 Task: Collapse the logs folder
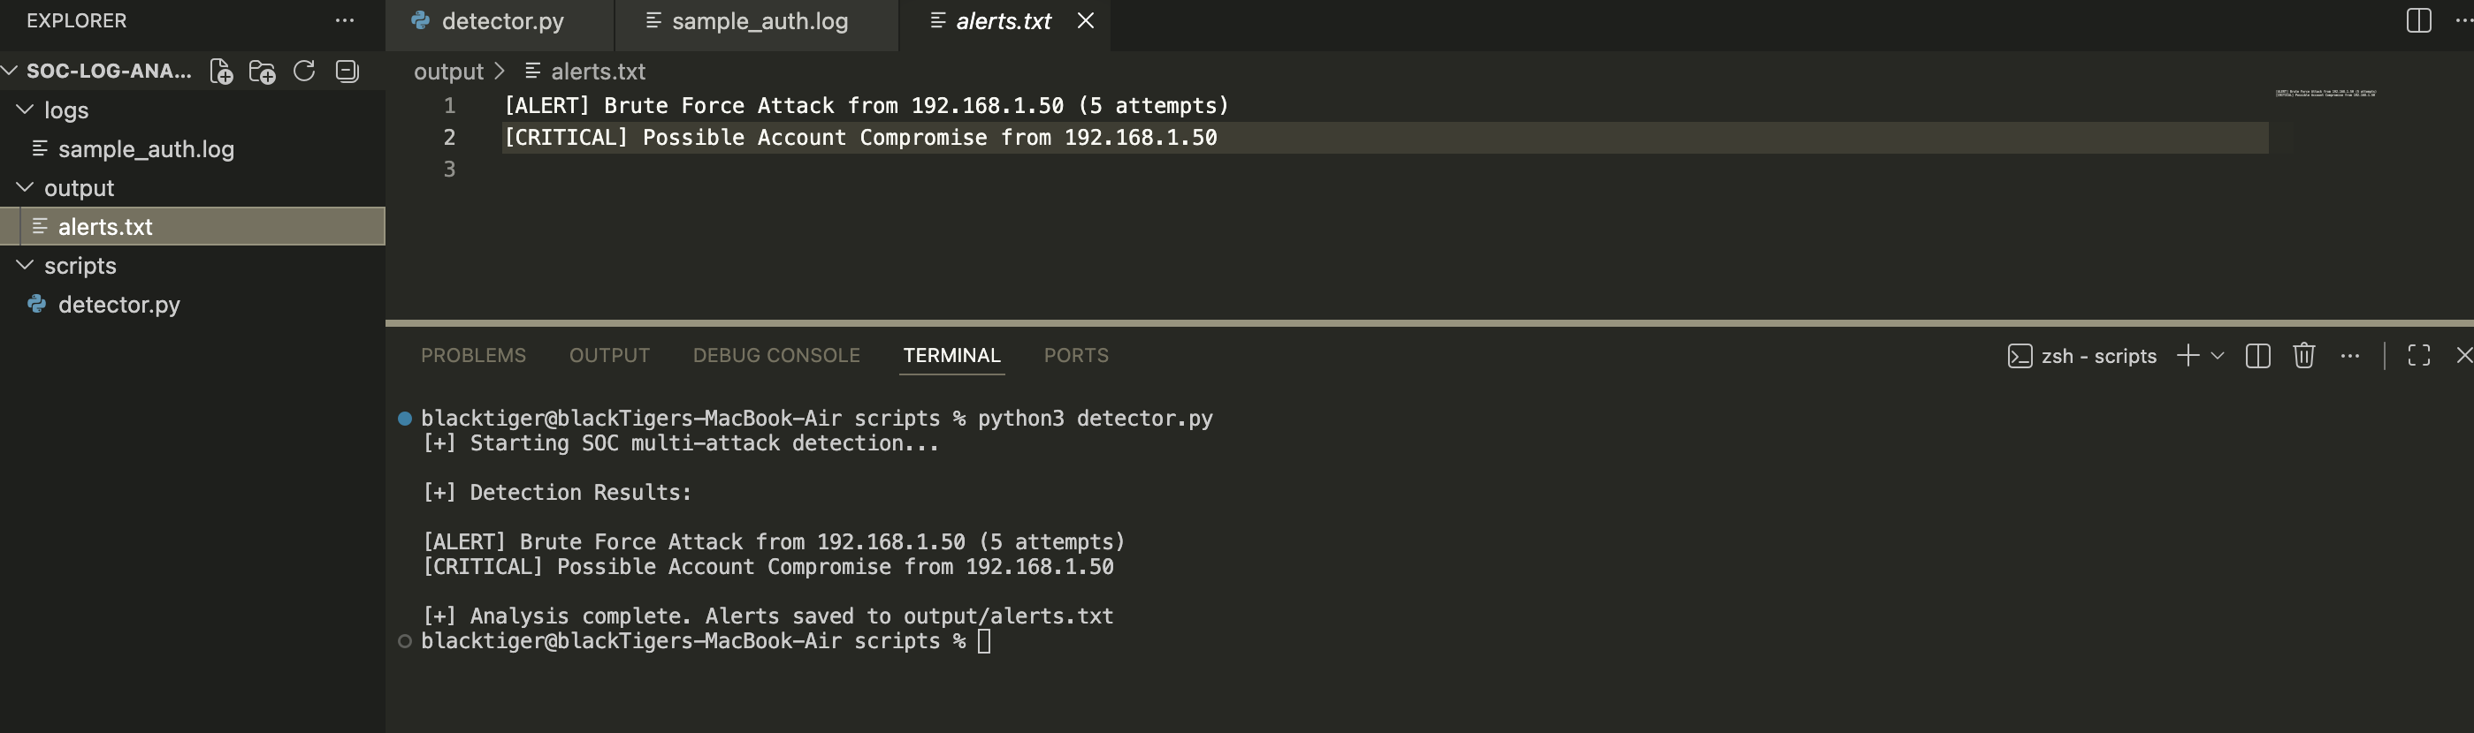[x=25, y=110]
